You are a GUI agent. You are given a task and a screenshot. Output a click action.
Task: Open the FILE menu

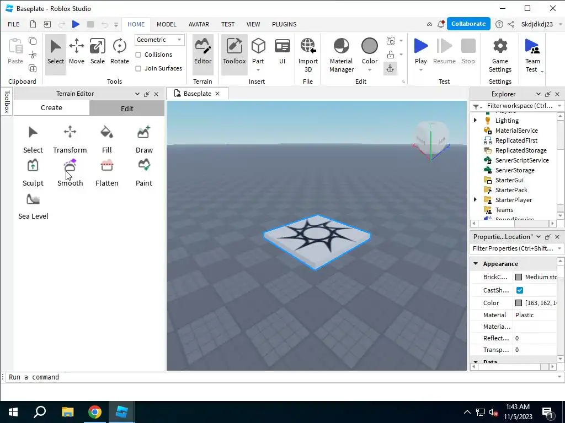coord(14,24)
